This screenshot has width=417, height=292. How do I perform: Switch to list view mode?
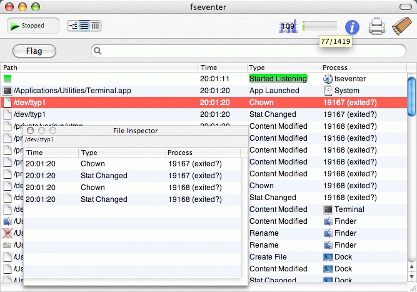point(85,26)
